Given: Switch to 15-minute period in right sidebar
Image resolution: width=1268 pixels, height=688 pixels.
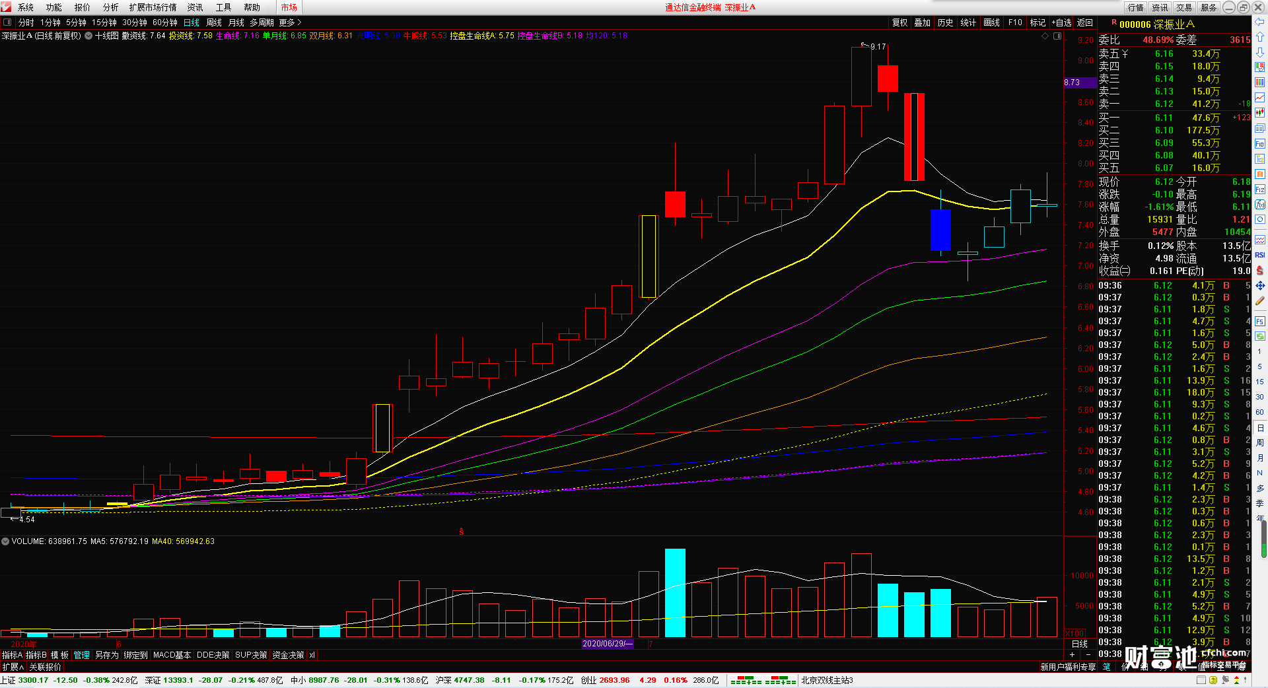Looking at the screenshot, I should 1259,382.
